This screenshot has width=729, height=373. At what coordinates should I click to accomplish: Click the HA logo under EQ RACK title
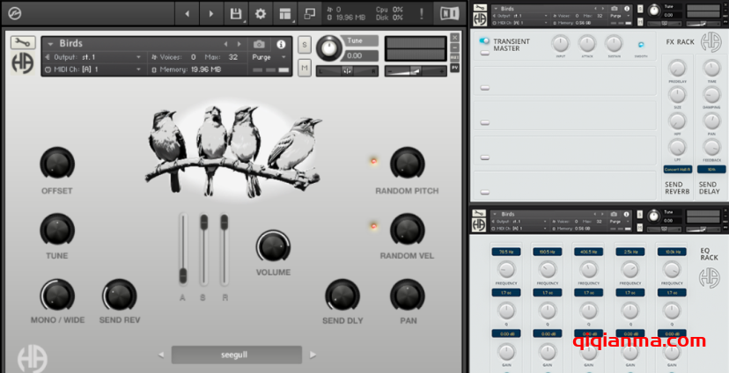point(709,278)
